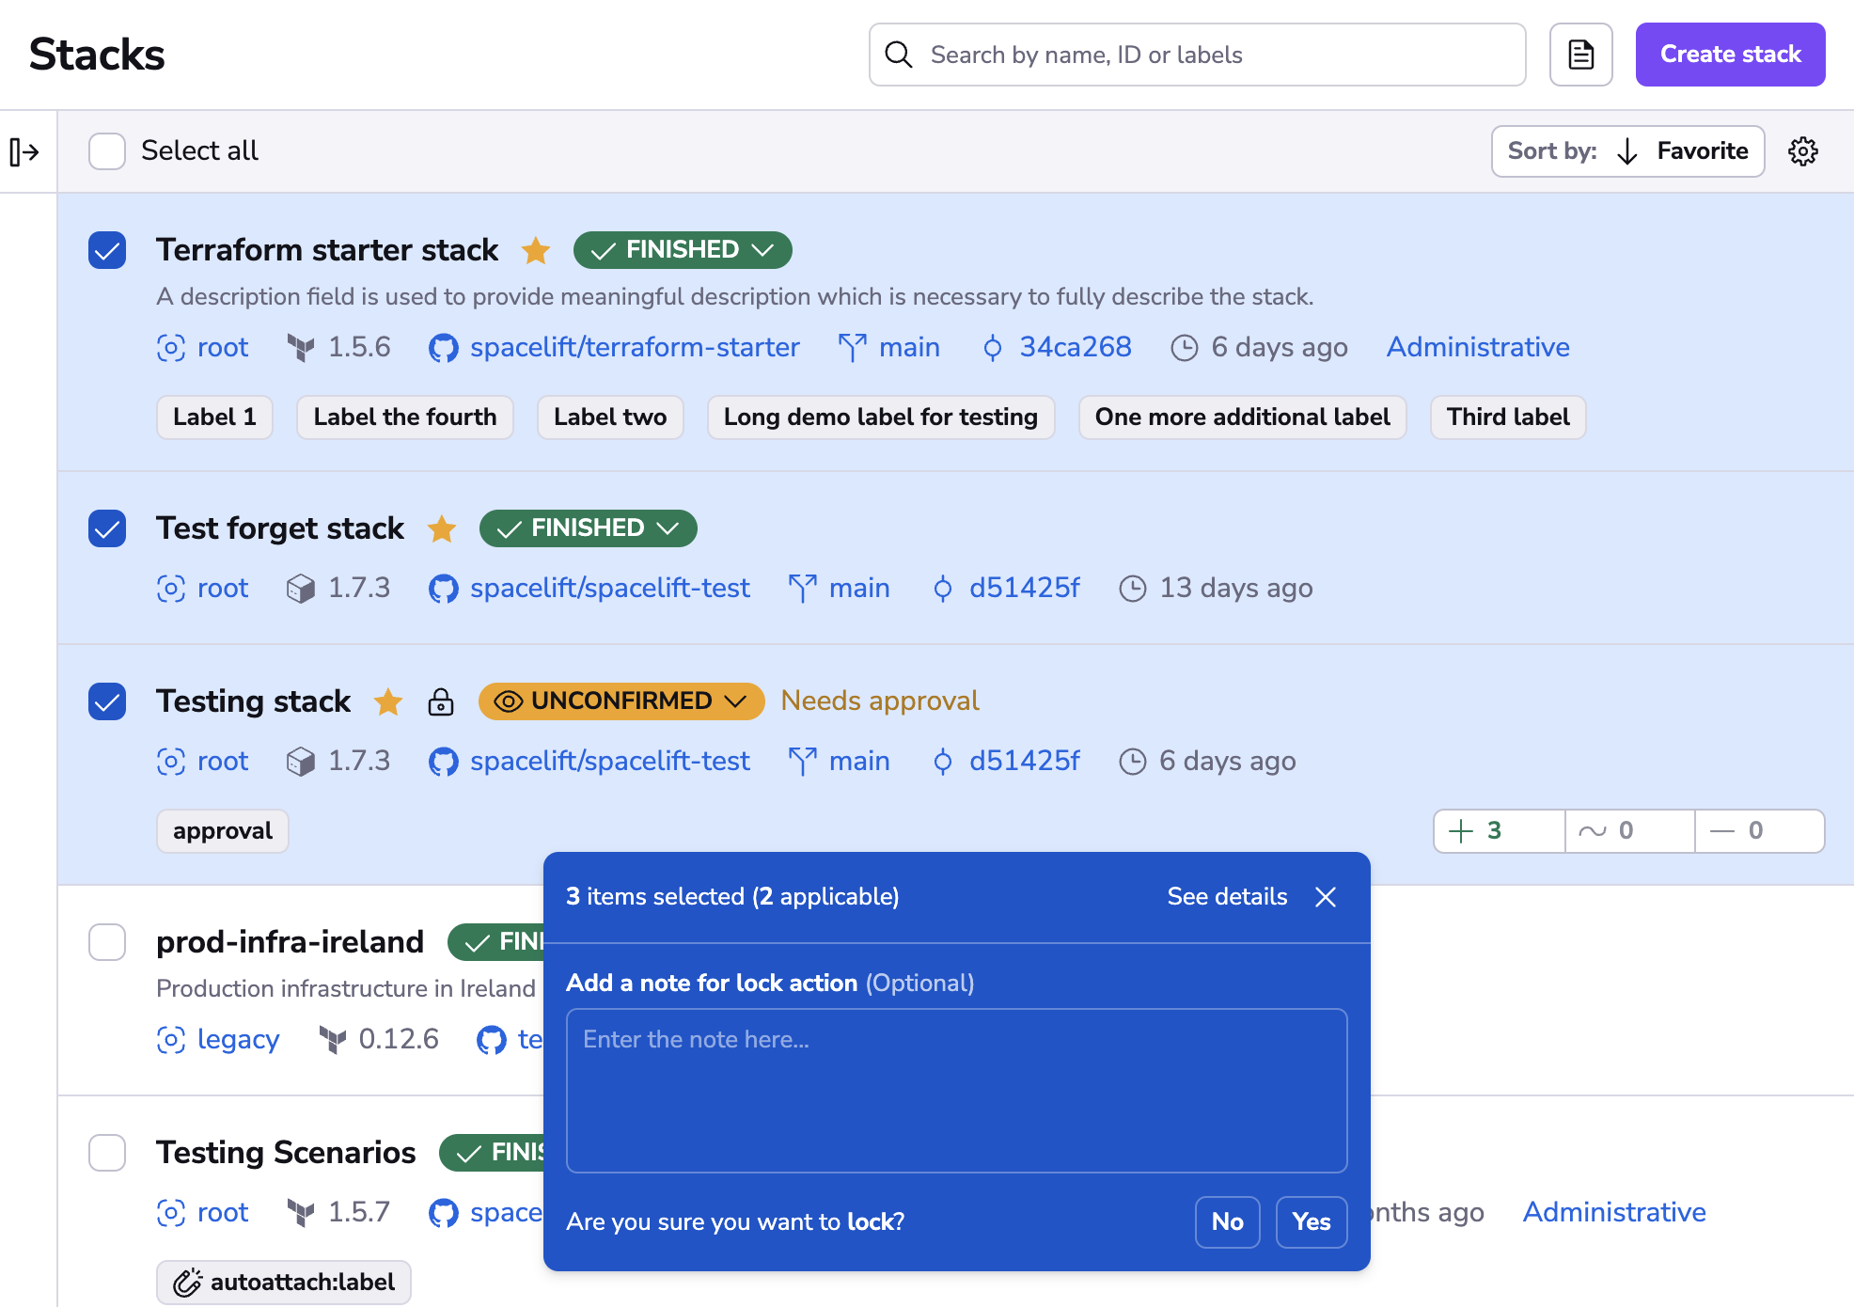
Task: Expand the collapsed sidebar panel icon
Action: (x=24, y=151)
